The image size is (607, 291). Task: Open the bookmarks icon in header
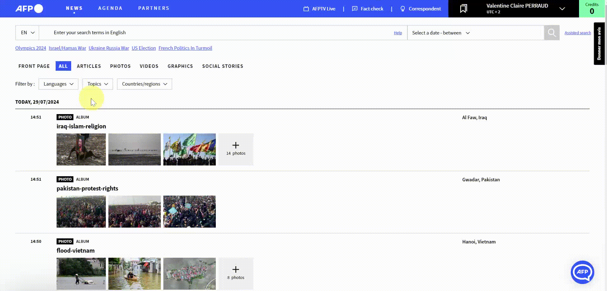(x=463, y=9)
